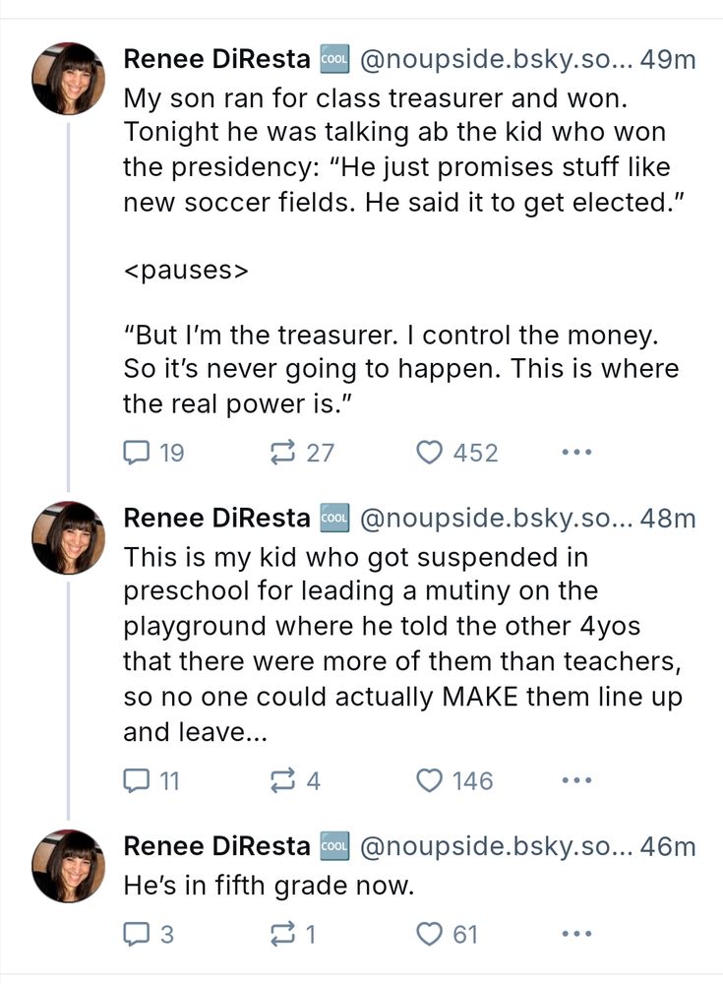Viewport: 723px width, 984px height.
Task: Click the avatar on the preschool mutiny post
Action: coord(68,533)
